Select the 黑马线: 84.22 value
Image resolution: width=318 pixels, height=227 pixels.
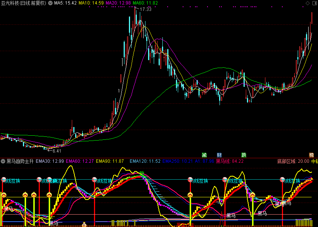point(230,161)
